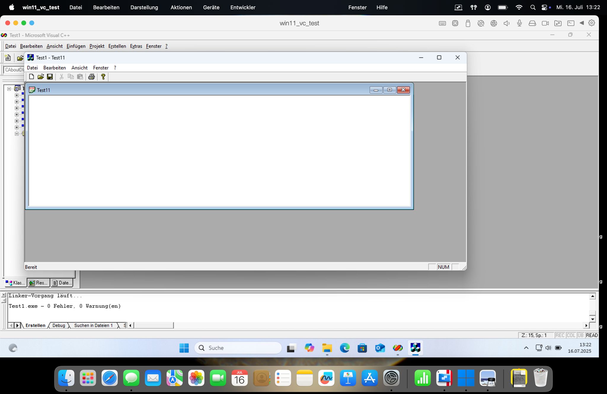Open Erstellen menu in Visual C++
This screenshot has height=394, width=607.
coord(117,46)
